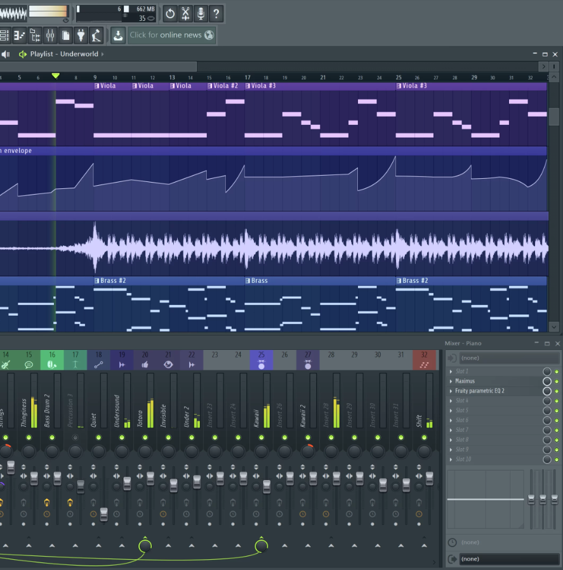Click the Totoro send routing knob
The width and height of the screenshot is (563, 570).
[145, 546]
